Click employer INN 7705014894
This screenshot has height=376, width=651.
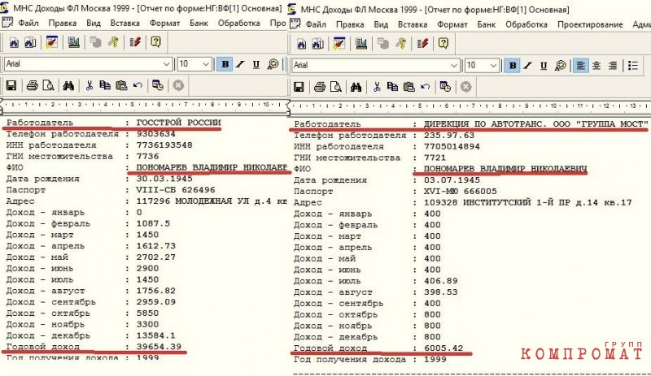[452, 146]
